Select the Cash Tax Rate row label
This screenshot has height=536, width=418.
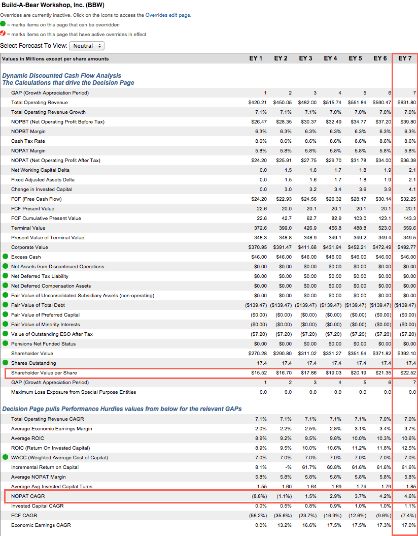(28, 141)
